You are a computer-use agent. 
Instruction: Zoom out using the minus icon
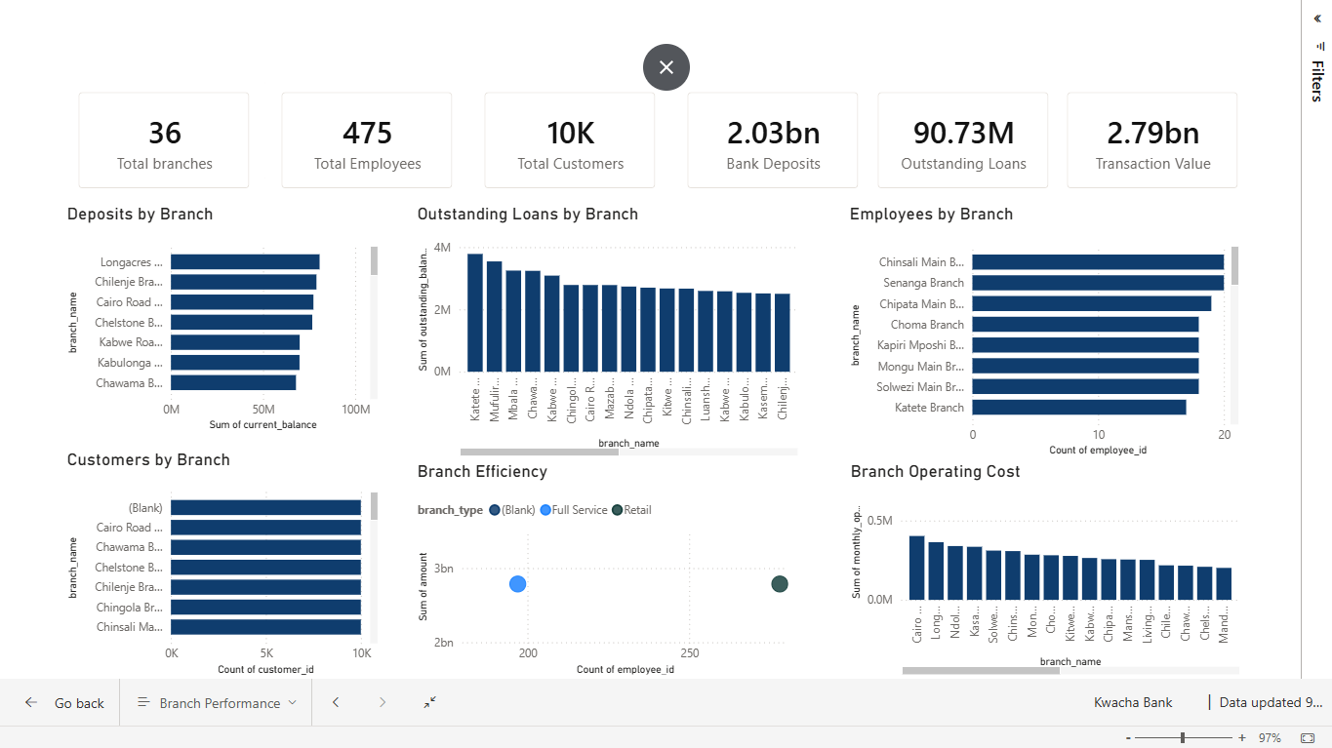click(x=1128, y=738)
